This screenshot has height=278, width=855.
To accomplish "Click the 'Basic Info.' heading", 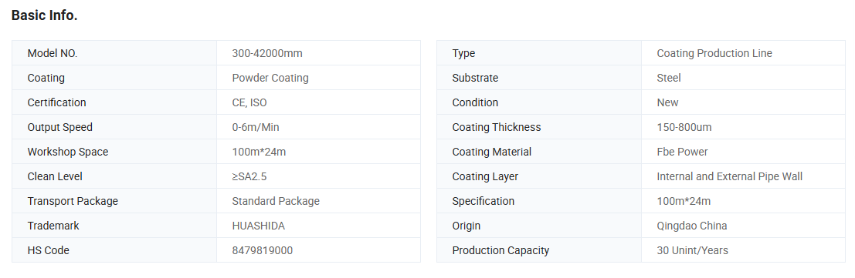I will 44,15.
